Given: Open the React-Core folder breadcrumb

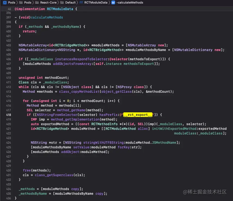Looking at the screenshot, I should click(48, 2).
